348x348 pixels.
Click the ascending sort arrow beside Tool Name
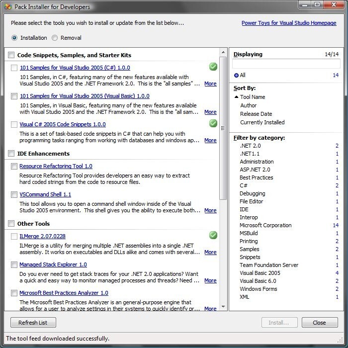tap(236, 97)
